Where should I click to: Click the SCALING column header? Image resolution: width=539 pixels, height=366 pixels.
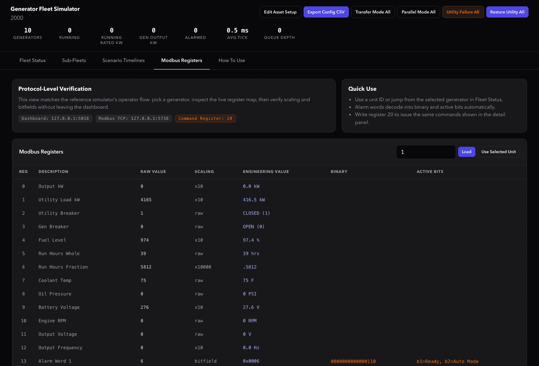pyautogui.click(x=204, y=172)
